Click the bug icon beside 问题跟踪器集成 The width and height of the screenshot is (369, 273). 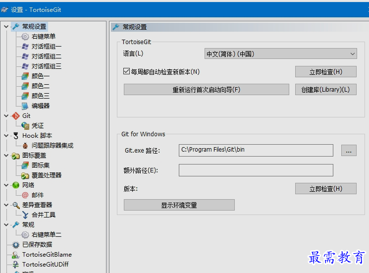(25, 146)
